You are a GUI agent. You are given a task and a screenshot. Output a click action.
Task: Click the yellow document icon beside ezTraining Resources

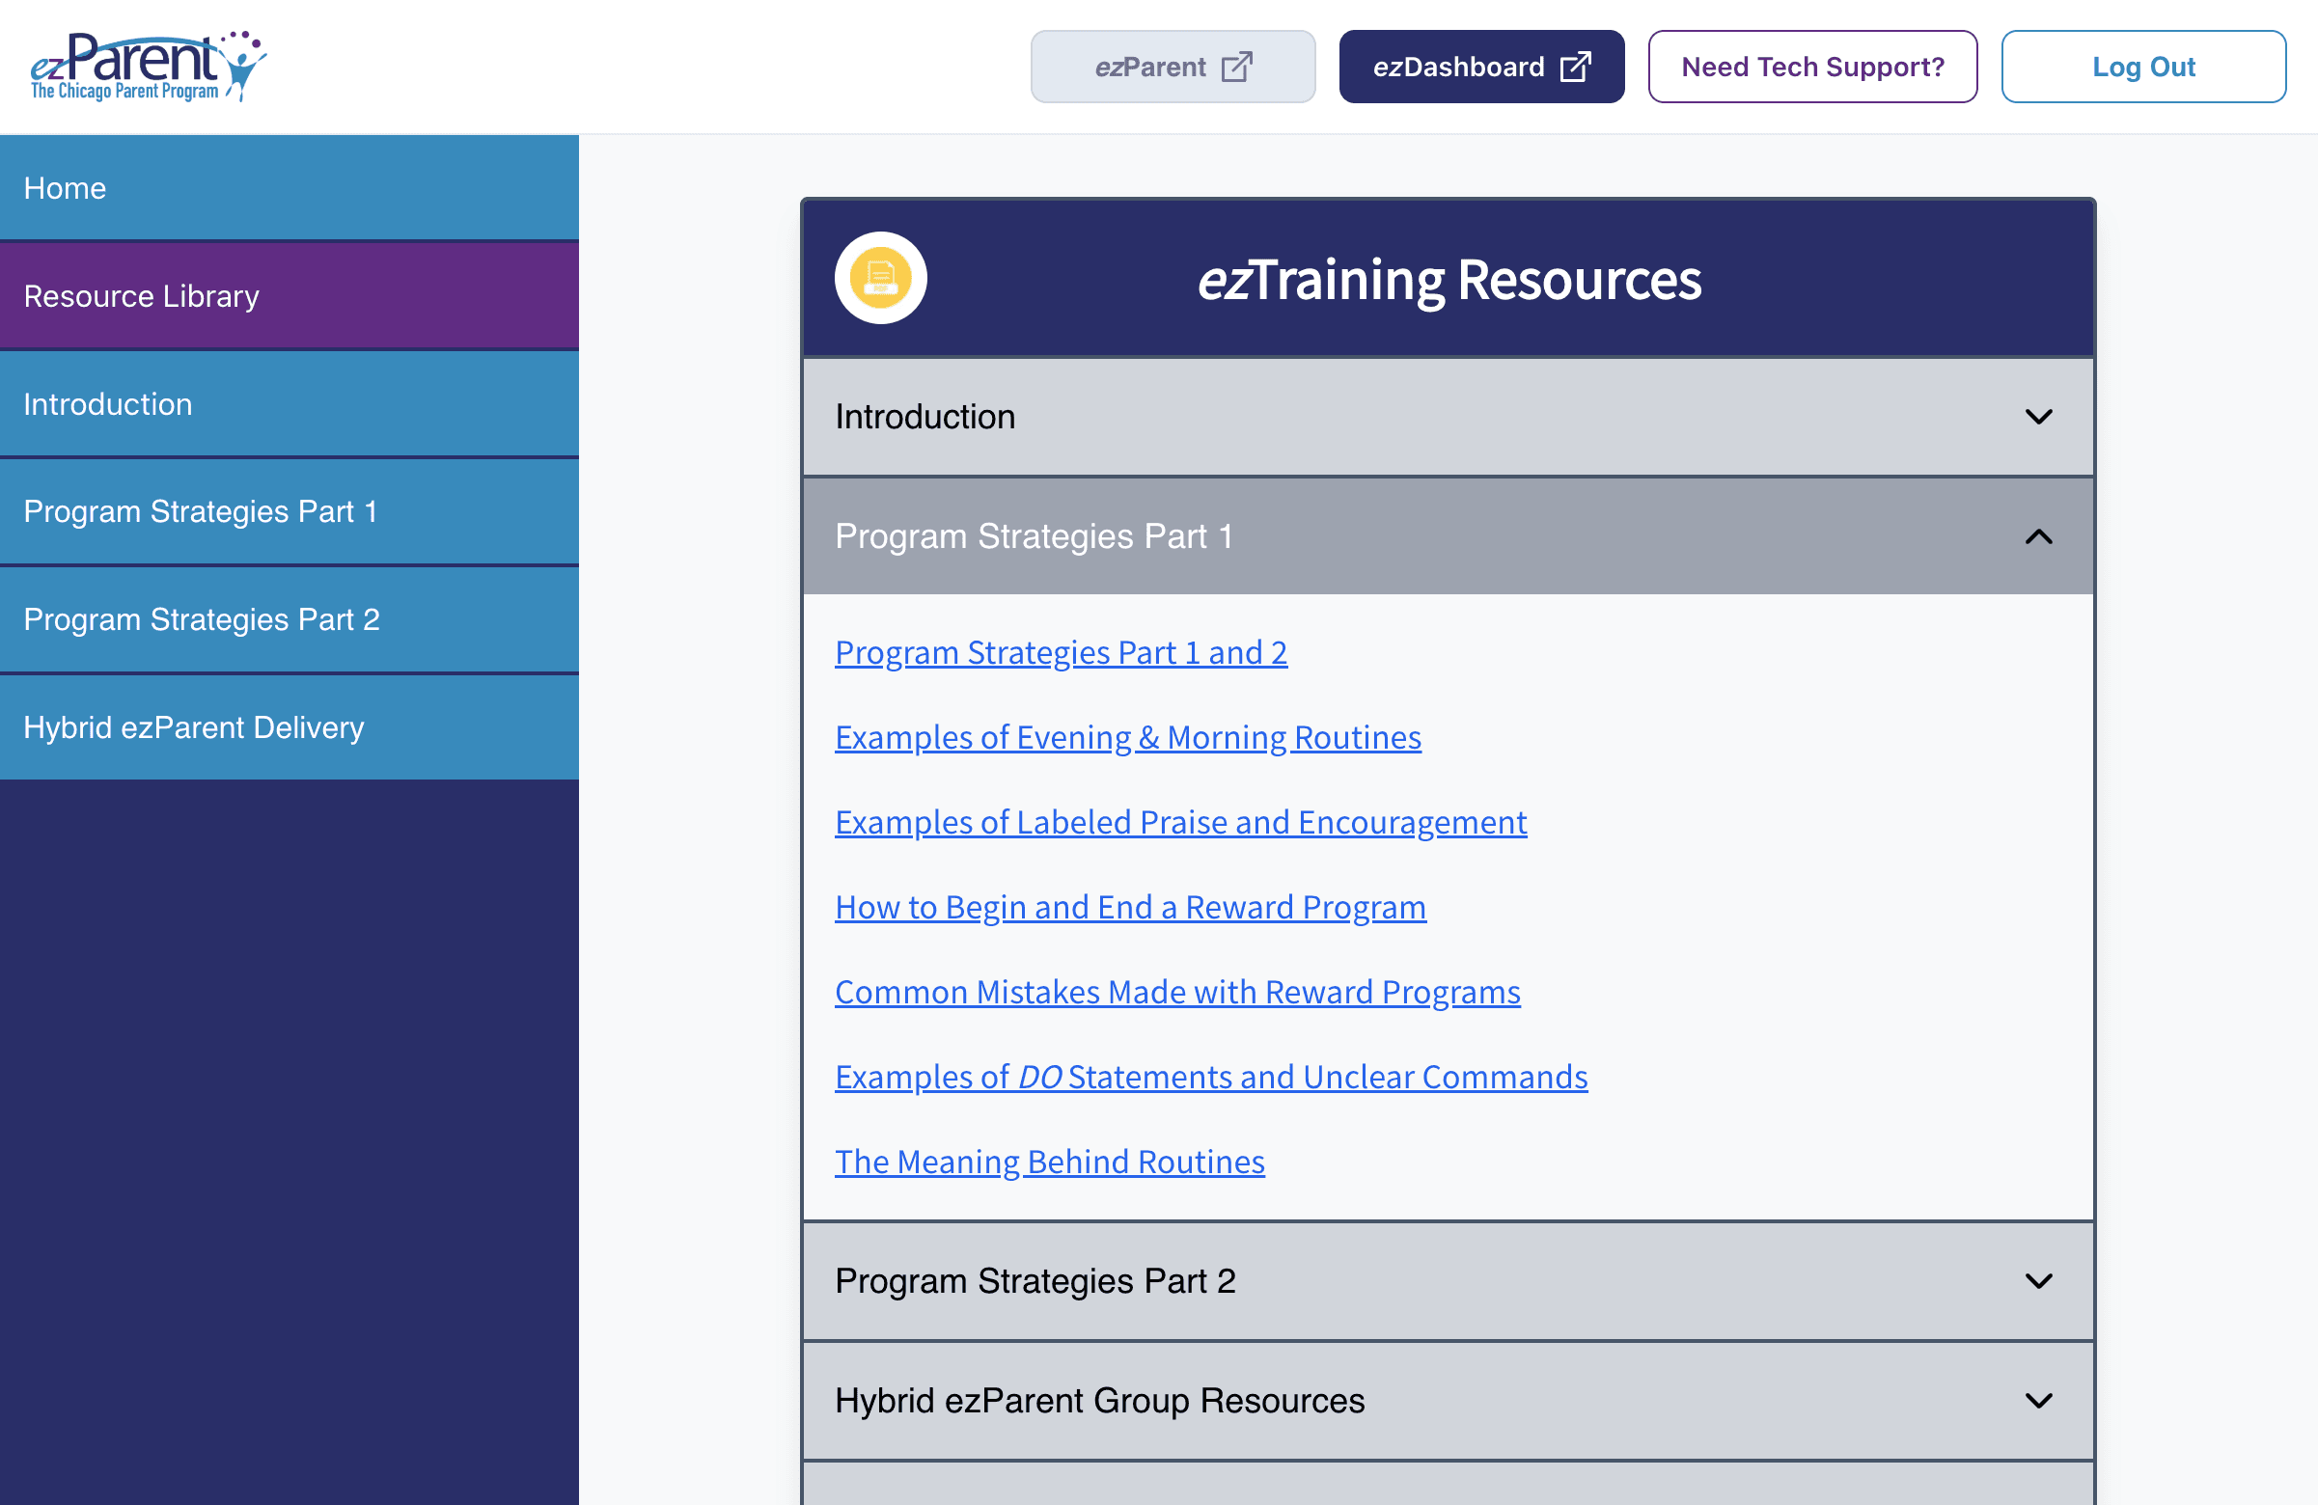[880, 279]
